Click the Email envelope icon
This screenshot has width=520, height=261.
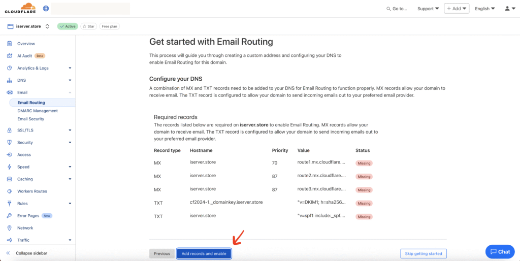pos(10,92)
